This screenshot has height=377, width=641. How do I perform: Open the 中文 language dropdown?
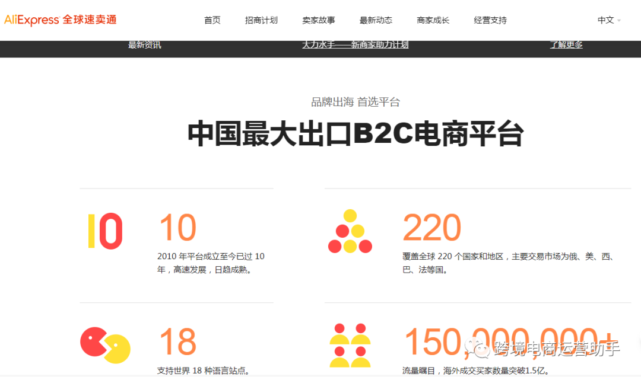coord(605,20)
